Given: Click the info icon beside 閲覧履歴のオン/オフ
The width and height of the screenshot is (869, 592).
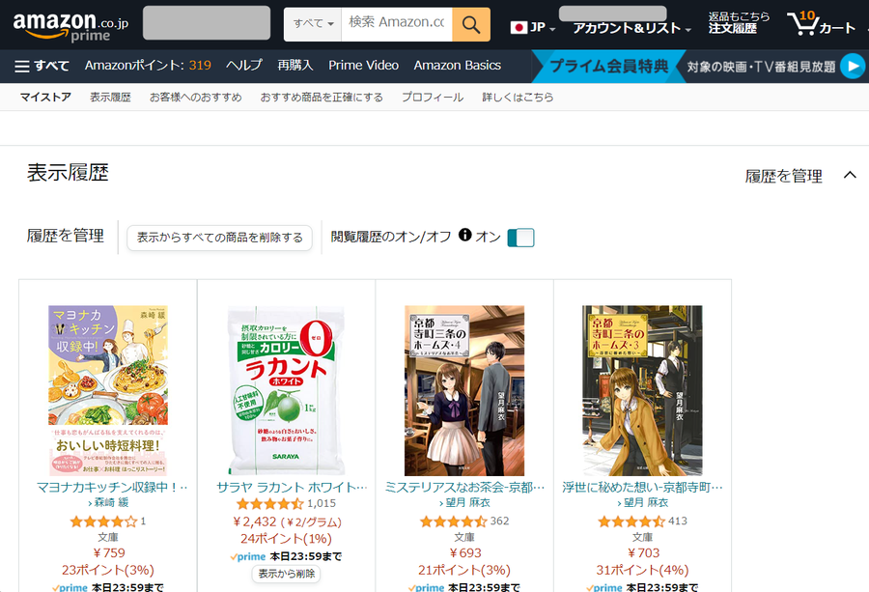Looking at the screenshot, I should pos(465,235).
